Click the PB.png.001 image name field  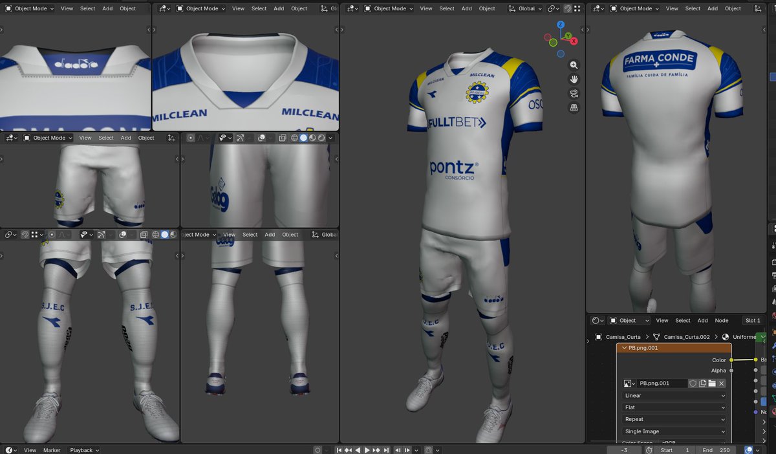tap(662, 384)
